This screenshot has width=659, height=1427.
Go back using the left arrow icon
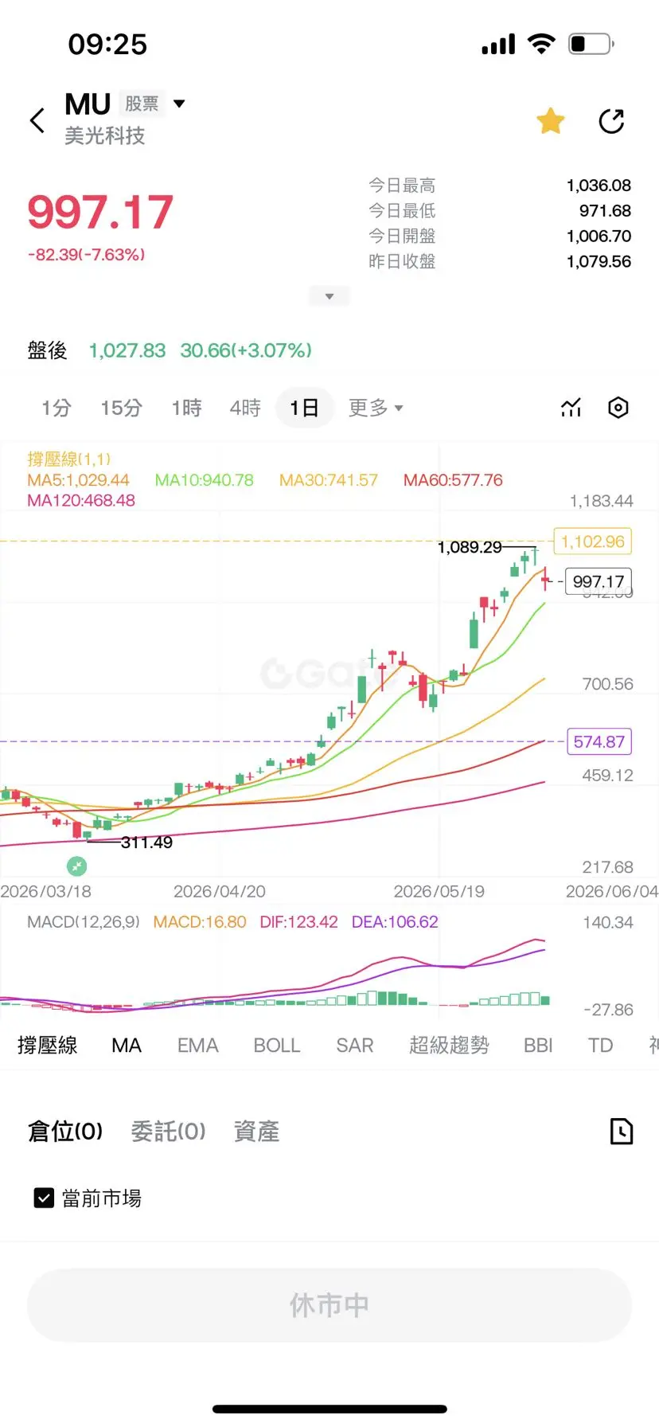[37, 120]
